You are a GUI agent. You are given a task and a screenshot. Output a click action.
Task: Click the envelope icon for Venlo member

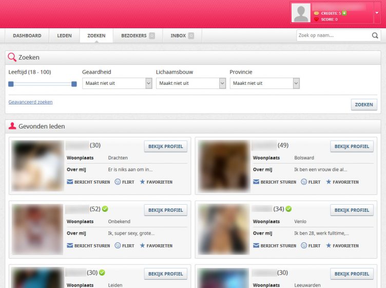tap(256, 246)
